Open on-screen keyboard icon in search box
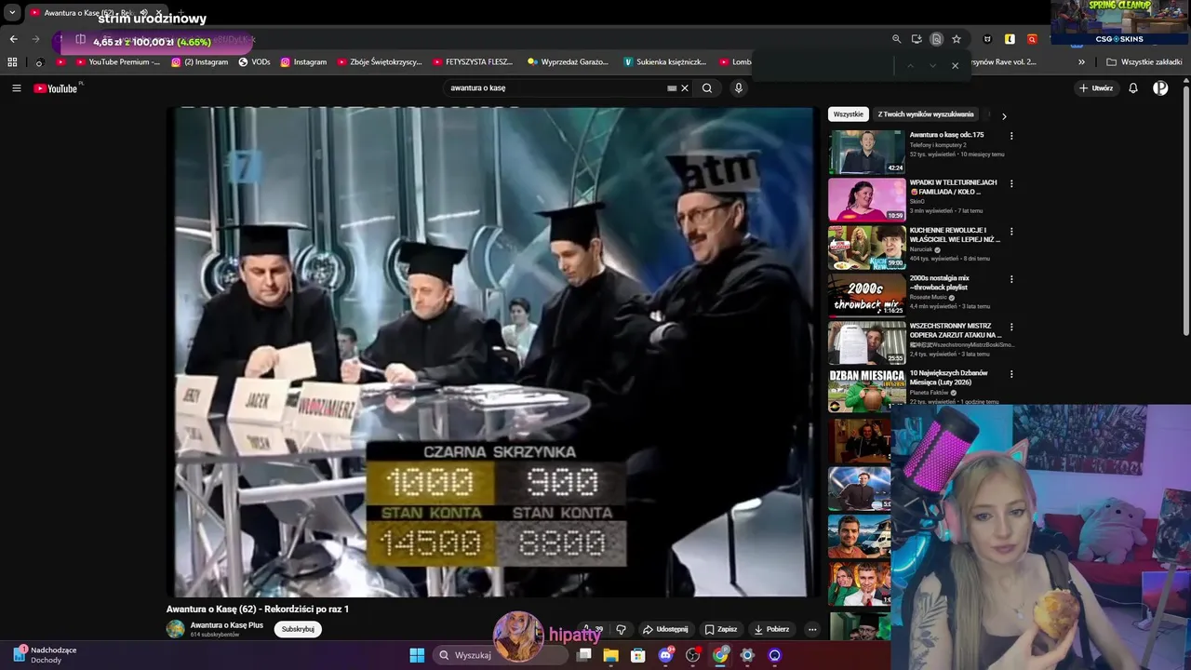The image size is (1191, 670). [x=672, y=88]
